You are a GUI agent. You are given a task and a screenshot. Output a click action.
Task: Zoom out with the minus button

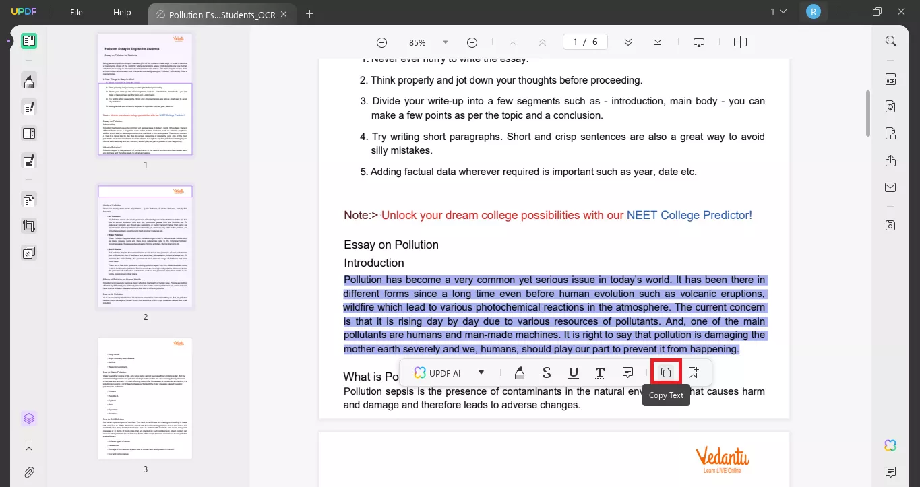click(x=381, y=42)
